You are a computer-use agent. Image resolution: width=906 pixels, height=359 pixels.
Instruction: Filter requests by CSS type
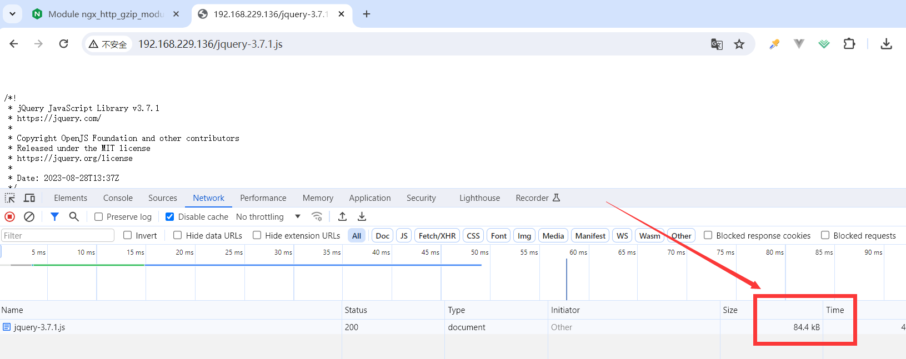(473, 236)
